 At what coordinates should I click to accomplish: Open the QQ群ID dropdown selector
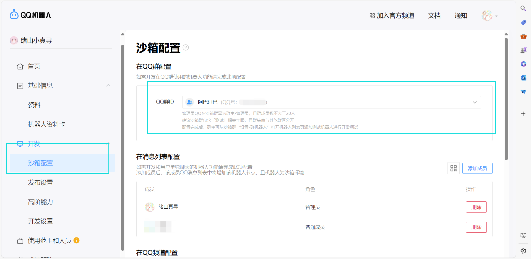click(331, 102)
